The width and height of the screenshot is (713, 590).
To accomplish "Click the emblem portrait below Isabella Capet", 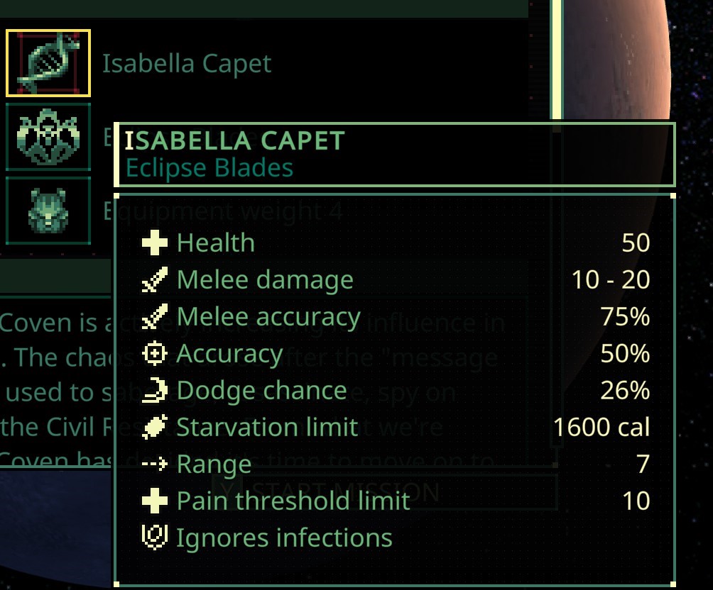I will click(48, 137).
